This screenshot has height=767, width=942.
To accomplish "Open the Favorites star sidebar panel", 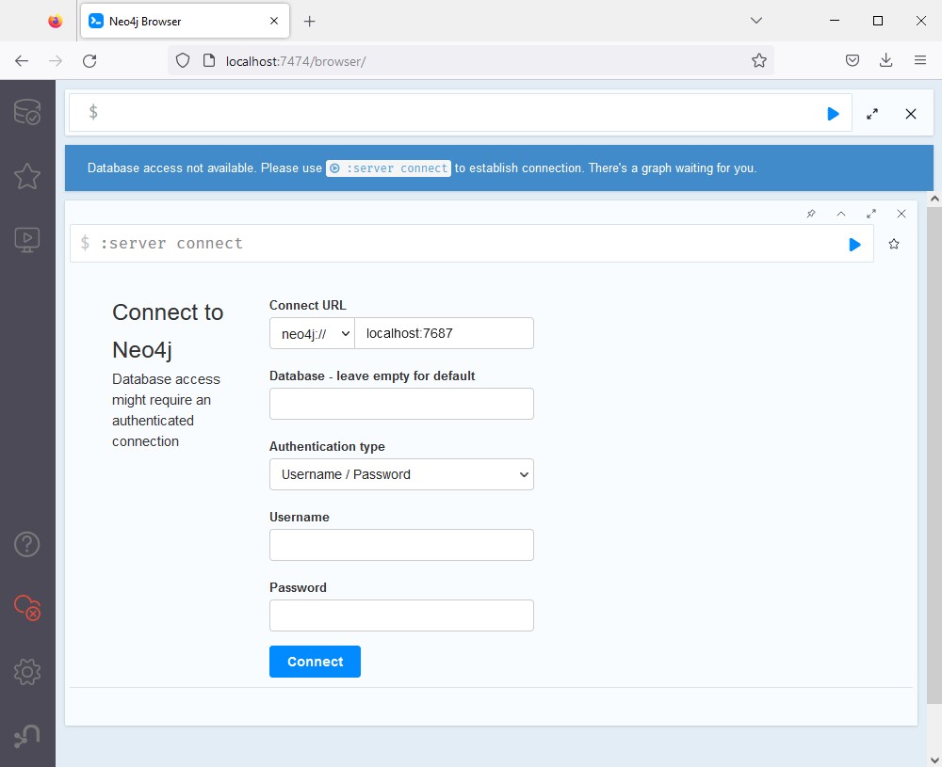I will click(27, 176).
